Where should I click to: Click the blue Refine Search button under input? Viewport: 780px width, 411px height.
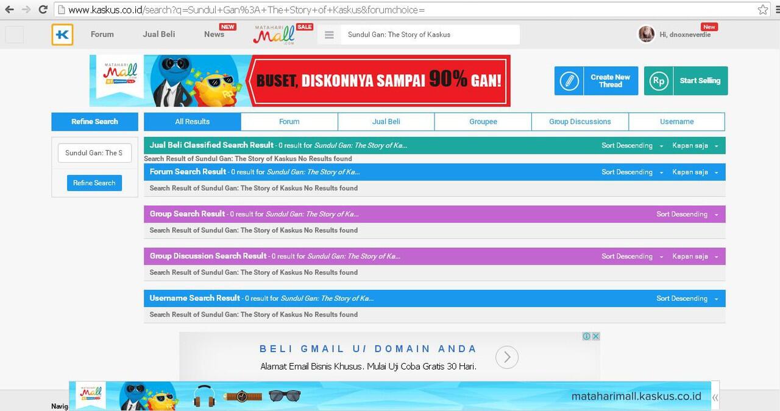point(94,183)
